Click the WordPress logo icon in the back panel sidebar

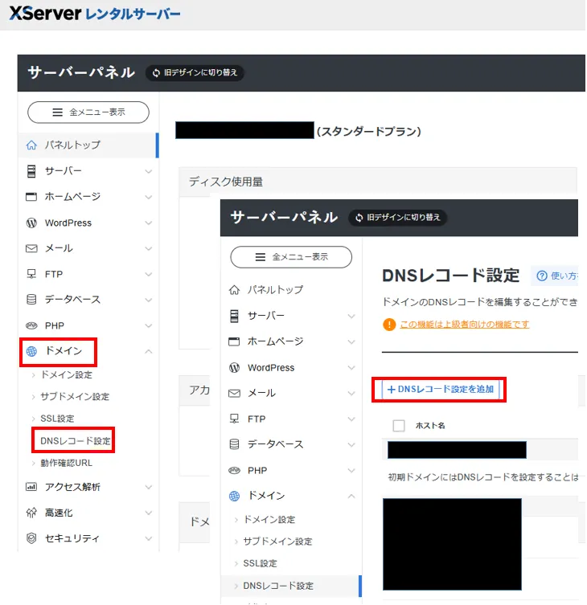[31, 223]
